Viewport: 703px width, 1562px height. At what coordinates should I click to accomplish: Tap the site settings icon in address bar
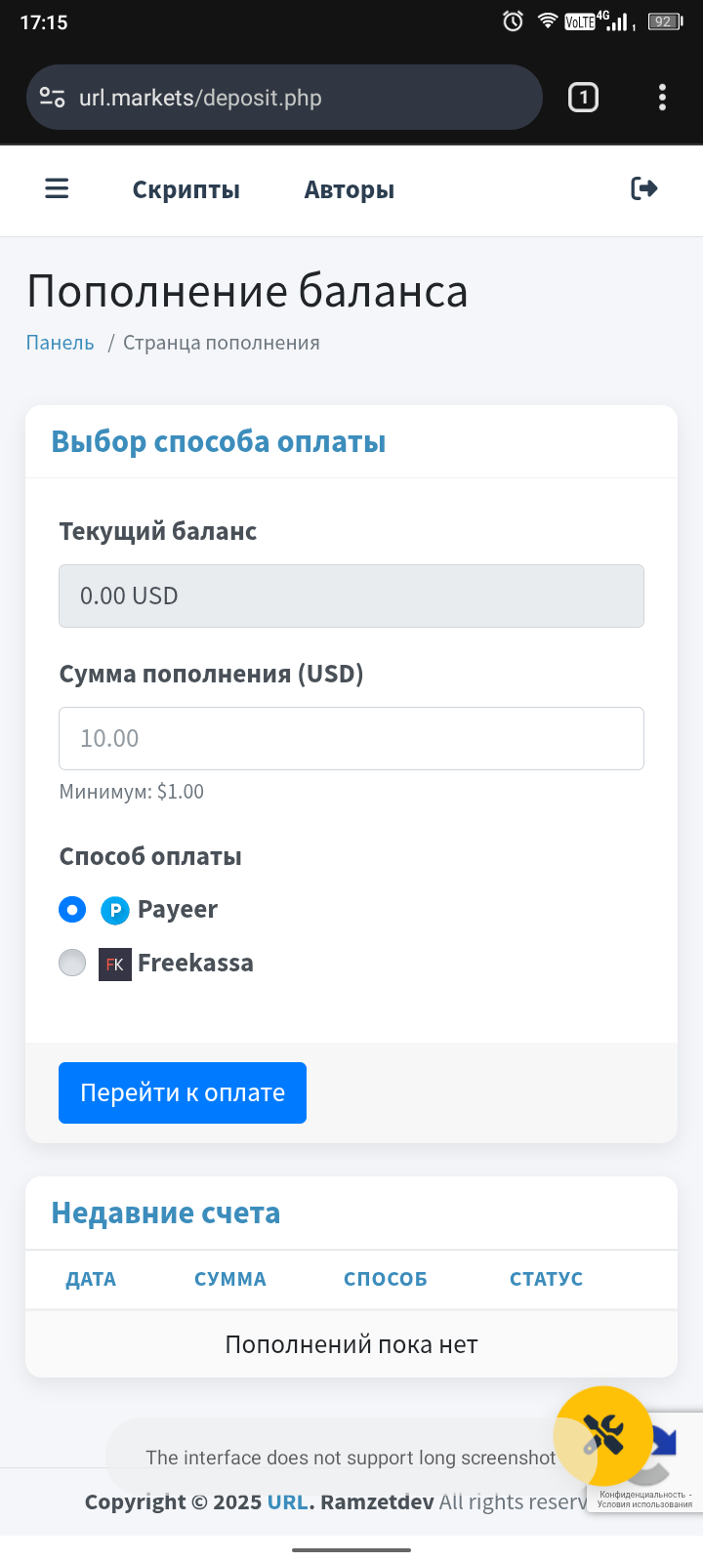pos(52,98)
